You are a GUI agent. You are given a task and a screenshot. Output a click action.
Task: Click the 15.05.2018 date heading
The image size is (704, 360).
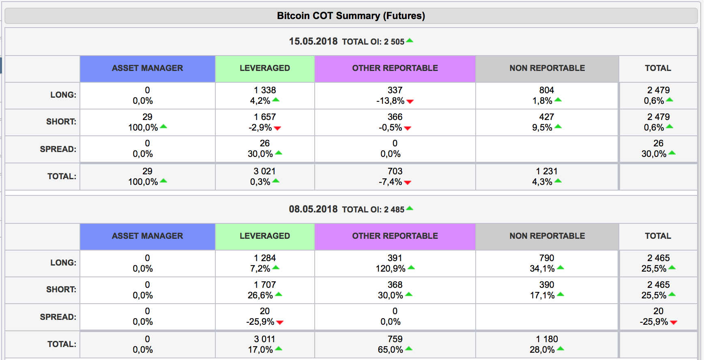pos(313,41)
